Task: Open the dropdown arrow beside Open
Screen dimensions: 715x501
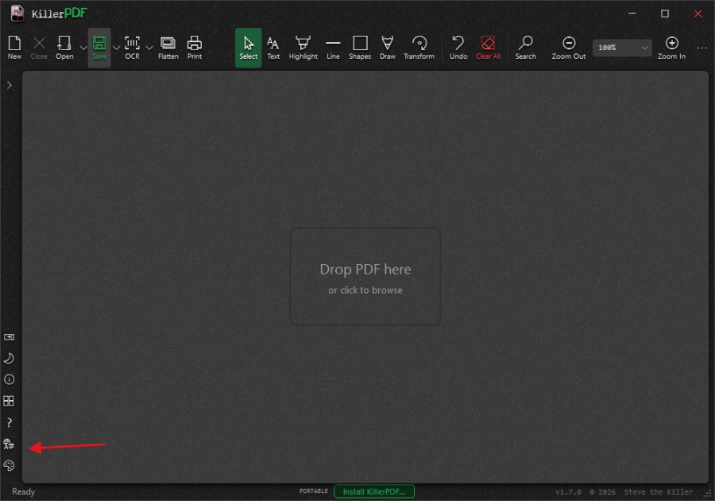Action: coord(83,48)
